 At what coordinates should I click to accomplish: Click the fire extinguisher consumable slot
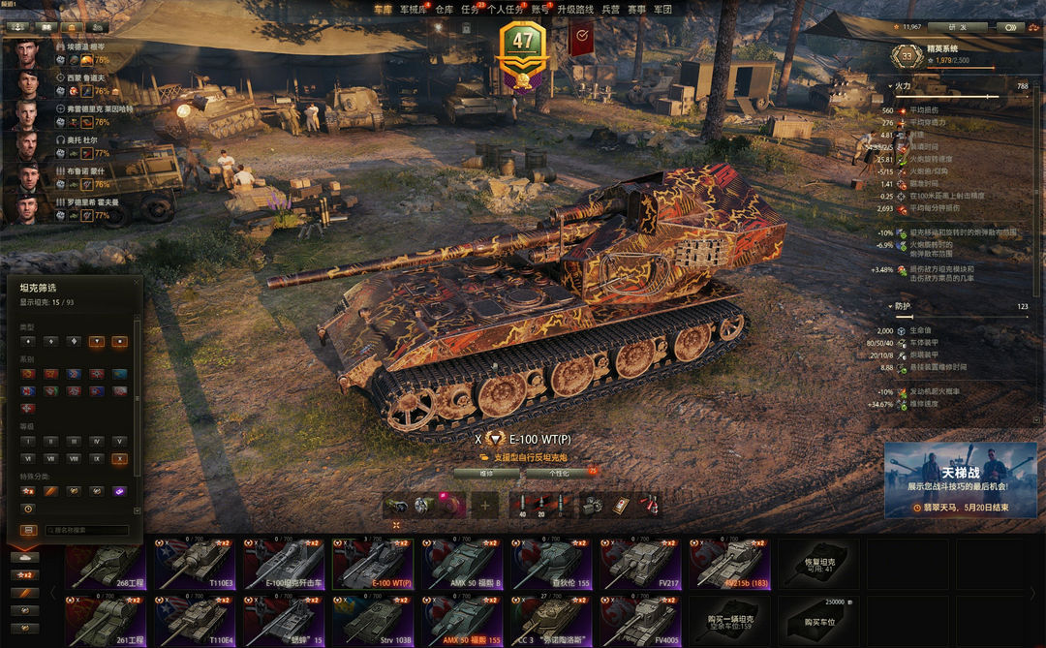pyautogui.click(x=651, y=506)
